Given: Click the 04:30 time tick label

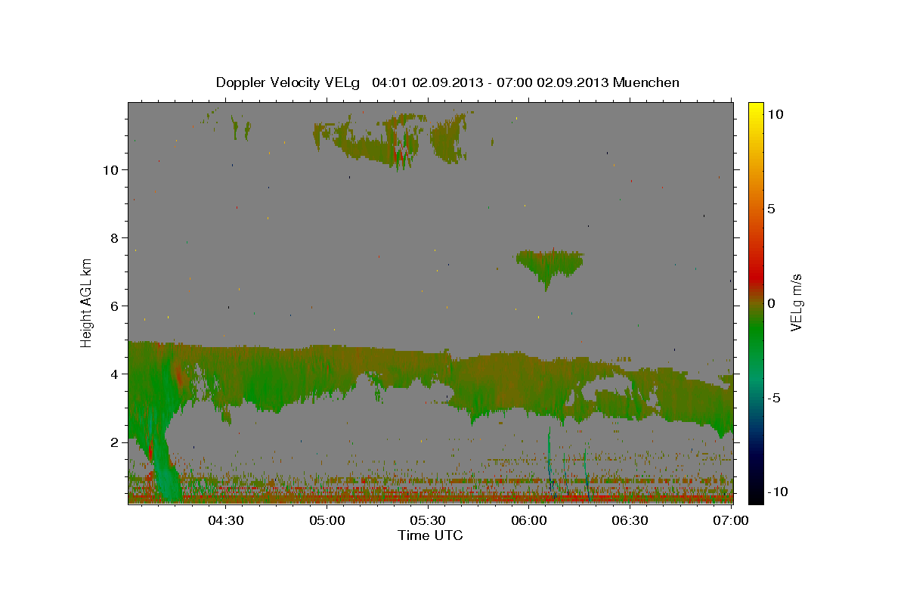Looking at the screenshot, I should 225,520.
